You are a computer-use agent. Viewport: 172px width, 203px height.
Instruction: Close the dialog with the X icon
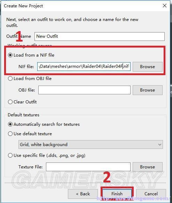pos(165,6)
